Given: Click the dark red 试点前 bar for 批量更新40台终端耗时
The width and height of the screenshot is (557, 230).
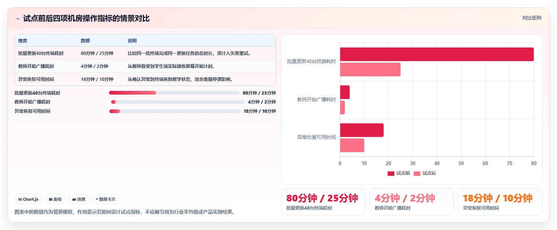Looking at the screenshot, I should [x=437, y=54].
